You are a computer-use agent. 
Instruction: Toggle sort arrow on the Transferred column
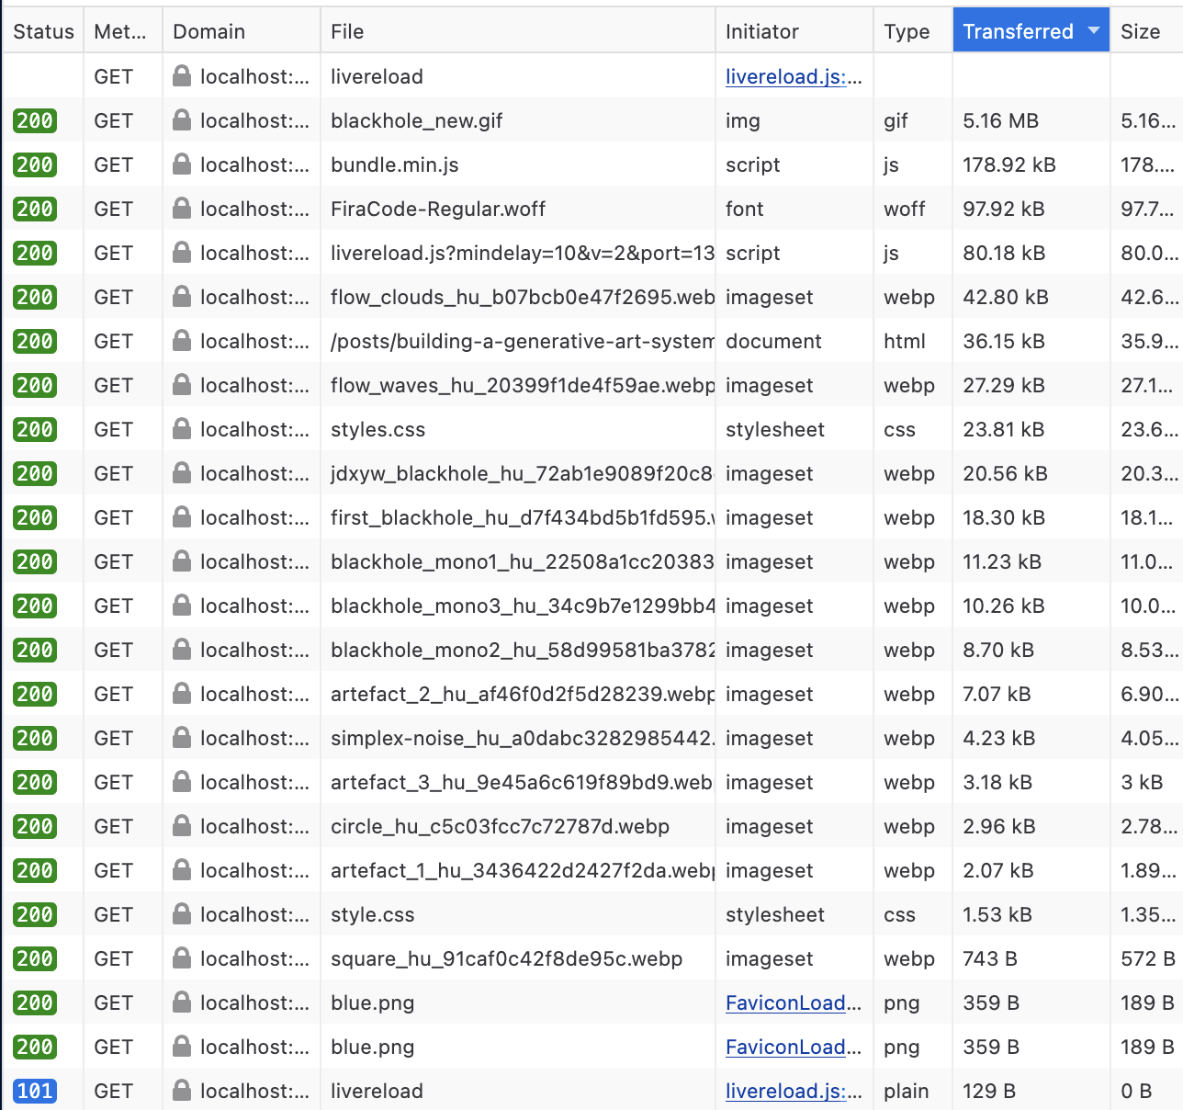click(1093, 30)
